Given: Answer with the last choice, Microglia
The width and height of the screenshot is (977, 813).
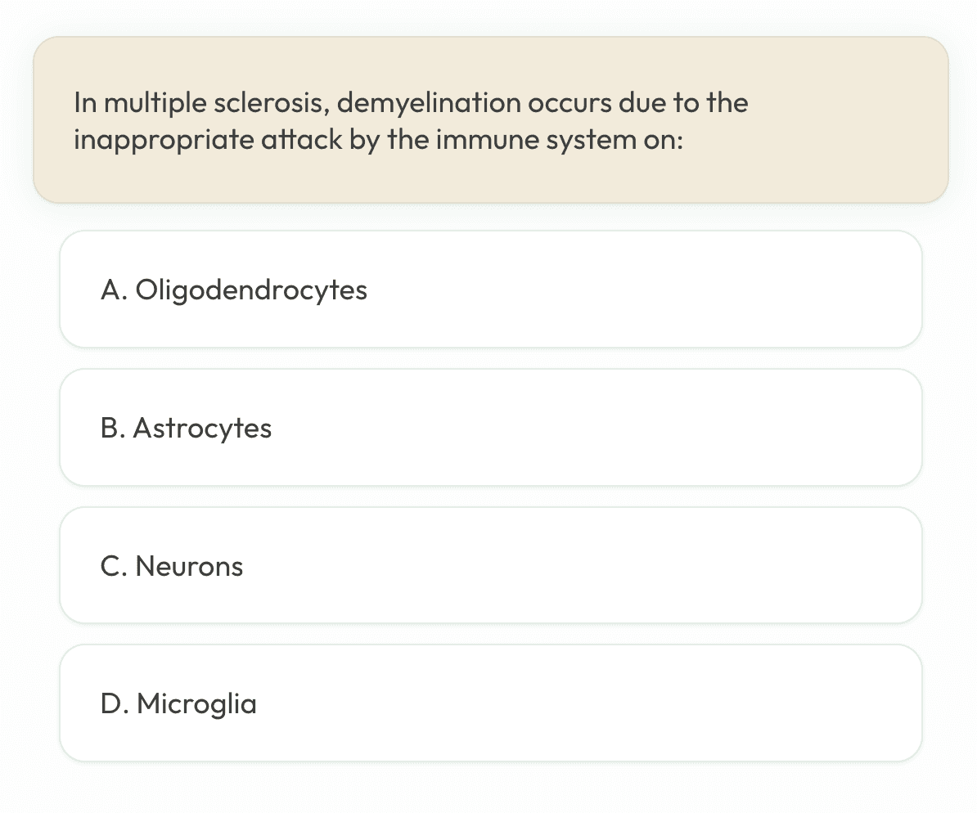Looking at the screenshot, I should pyautogui.click(x=491, y=703).
